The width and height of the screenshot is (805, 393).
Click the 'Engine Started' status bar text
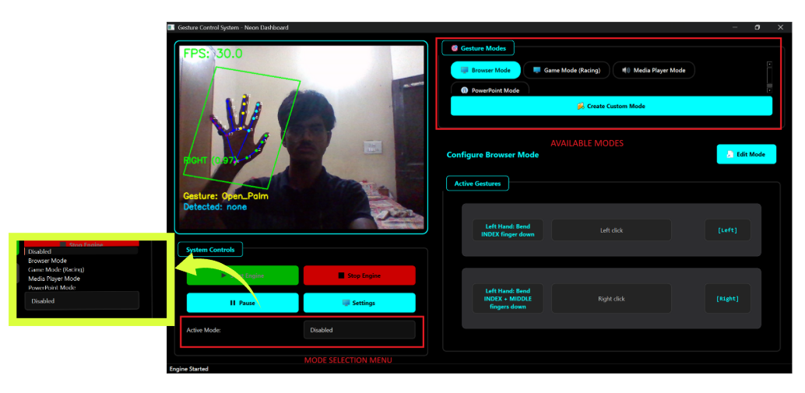tap(189, 369)
